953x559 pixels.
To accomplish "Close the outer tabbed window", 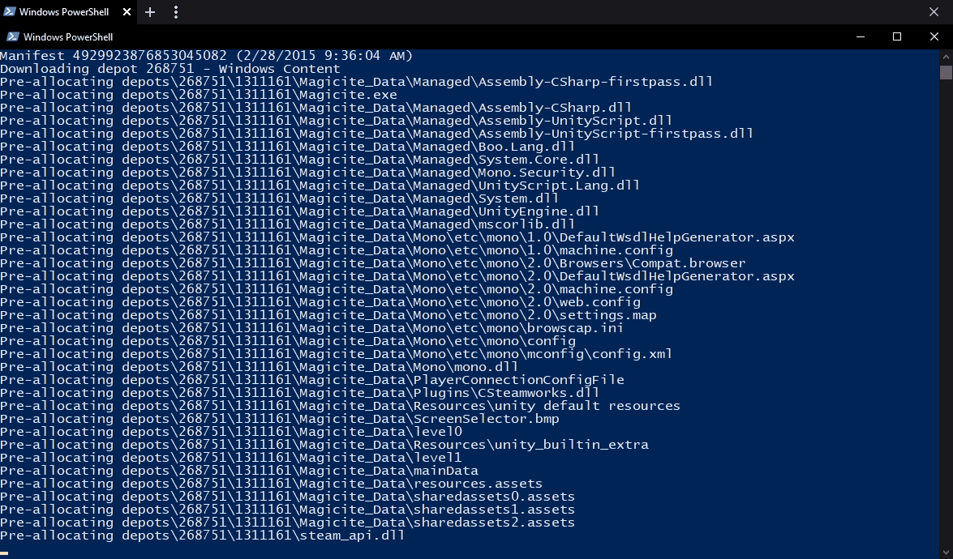I will tap(934, 12).
